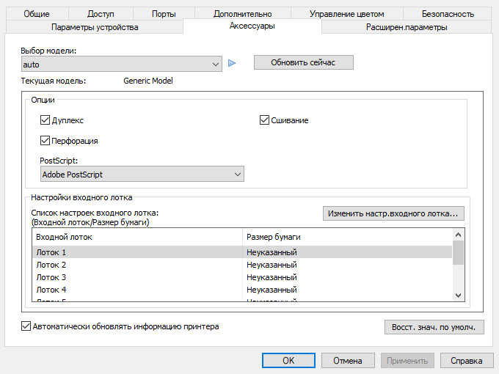Open the Управление цветом tab
This screenshot has width=499, height=374.
coord(346,14)
